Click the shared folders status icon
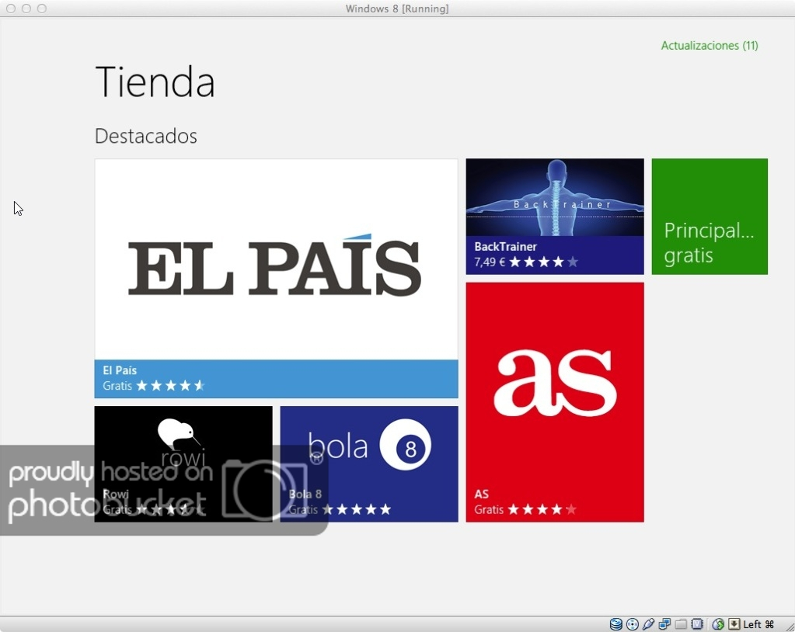Image resolution: width=795 pixels, height=632 pixels. [x=681, y=623]
